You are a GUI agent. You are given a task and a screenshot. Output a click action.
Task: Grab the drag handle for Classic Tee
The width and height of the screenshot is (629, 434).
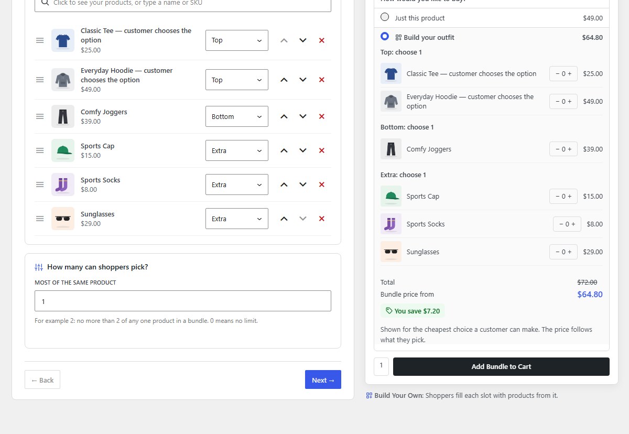(40, 40)
